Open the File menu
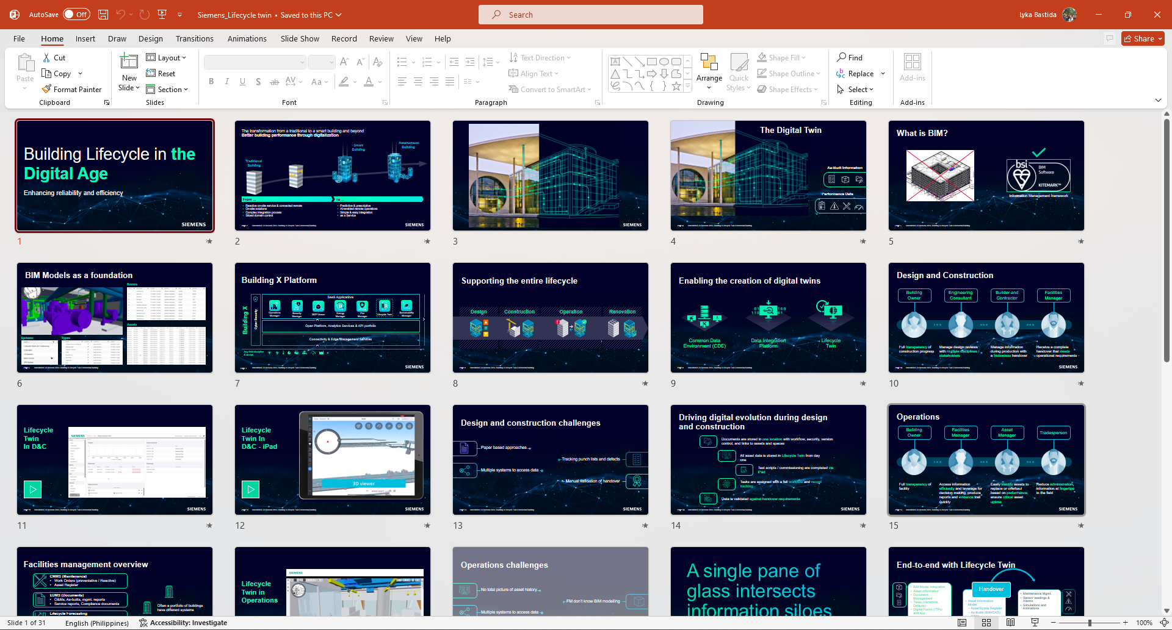The width and height of the screenshot is (1172, 630). [20, 38]
